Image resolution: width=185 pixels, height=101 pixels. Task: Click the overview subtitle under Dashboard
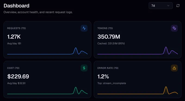click(38, 12)
